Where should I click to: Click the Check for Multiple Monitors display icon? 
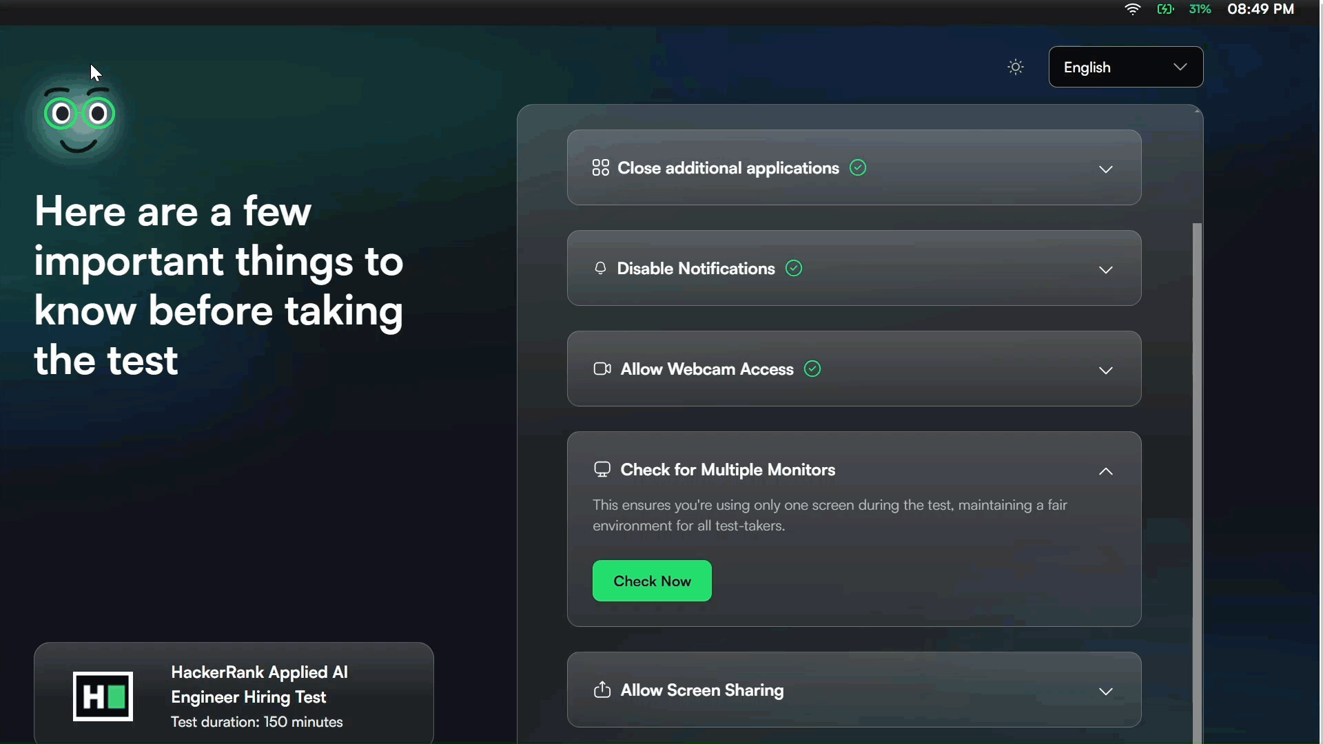click(602, 469)
